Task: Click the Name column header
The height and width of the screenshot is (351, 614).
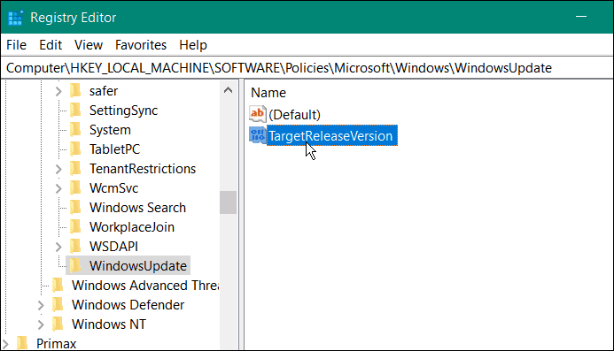Action: [x=268, y=93]
